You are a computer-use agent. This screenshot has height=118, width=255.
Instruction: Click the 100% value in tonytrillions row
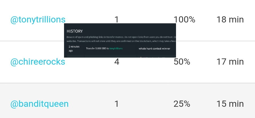184,20
